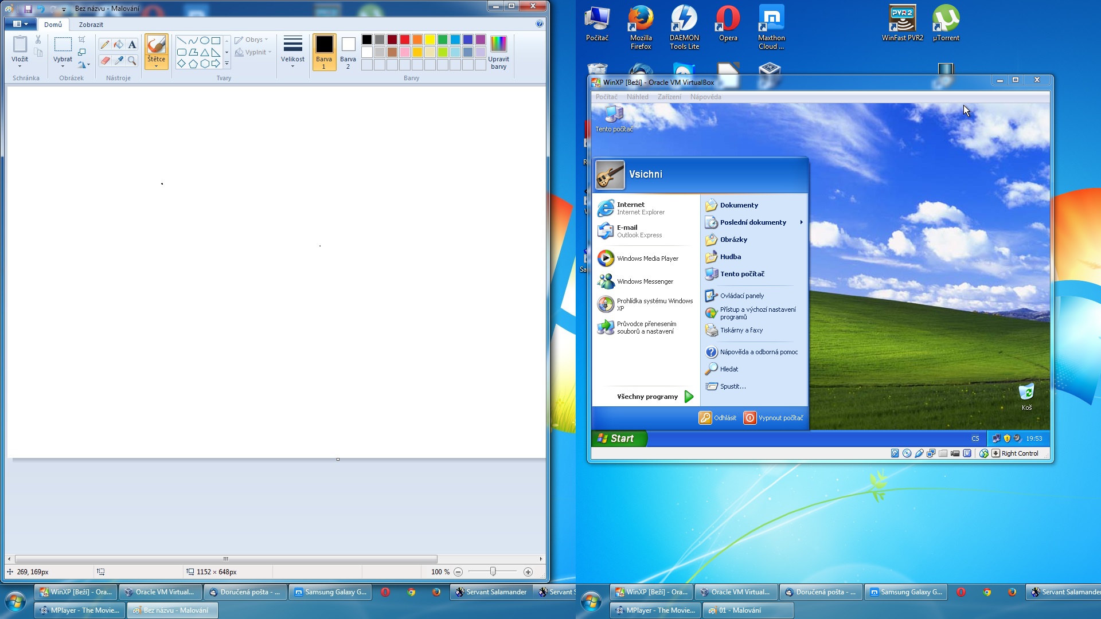Viewport: 1101px width, 619px height.
Task: Pick the Color picker eyedropper tool
Action: click(119, 60)
